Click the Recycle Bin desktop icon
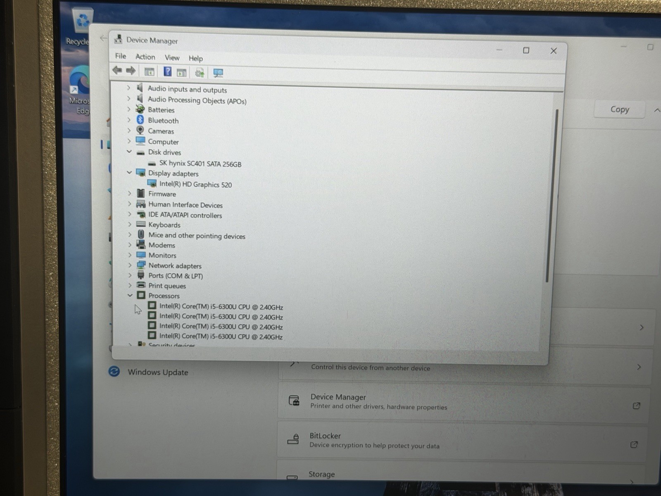Screen dimensions: 661x496 [x=83, y=21]
